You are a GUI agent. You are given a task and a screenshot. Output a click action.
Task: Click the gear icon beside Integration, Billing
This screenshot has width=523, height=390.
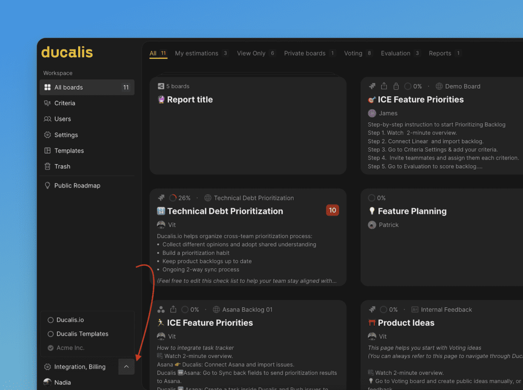tap(47, 367)
